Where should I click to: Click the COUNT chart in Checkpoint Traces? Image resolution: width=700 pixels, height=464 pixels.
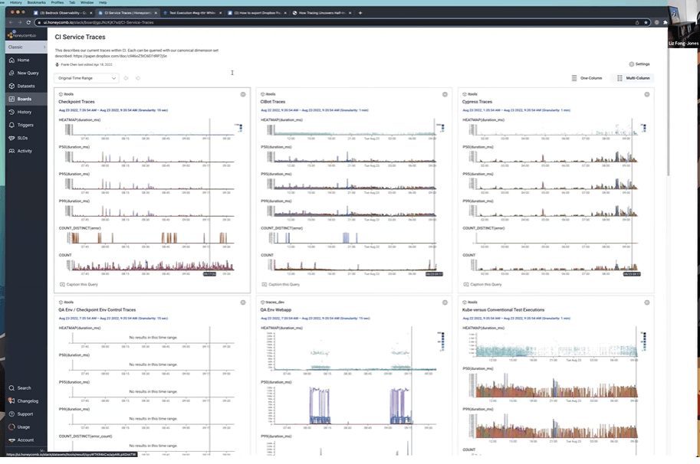click(x=146, y=266)
